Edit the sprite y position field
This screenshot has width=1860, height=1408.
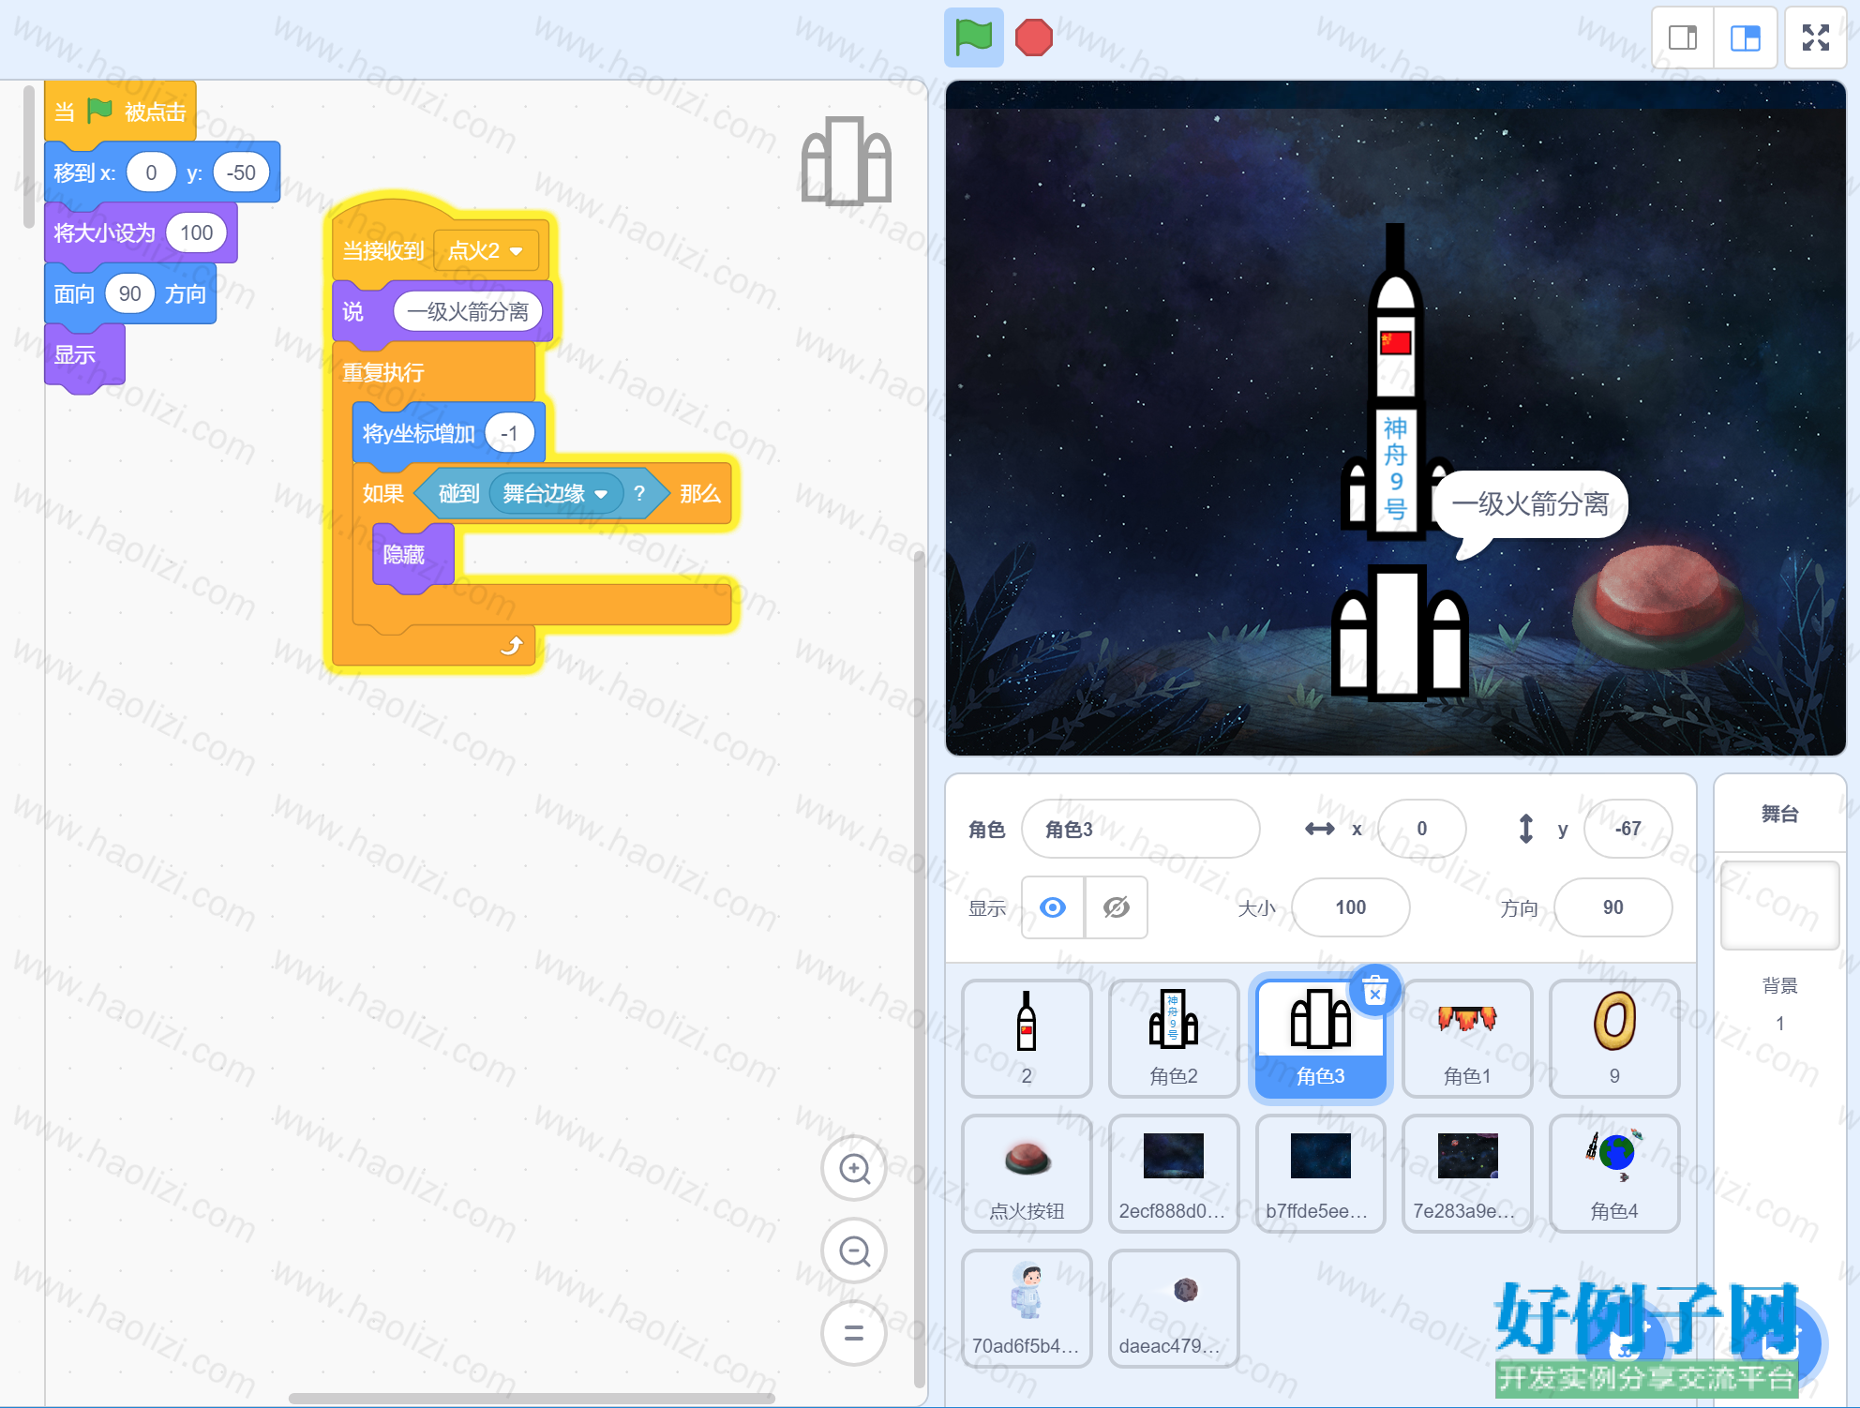[1627, 829]
